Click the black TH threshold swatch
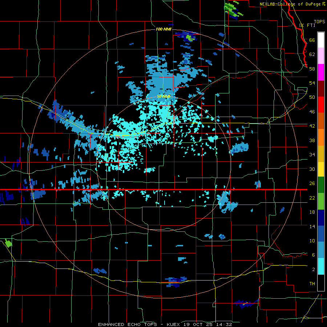Screen dimensions: 327x327 pos(321,283)
